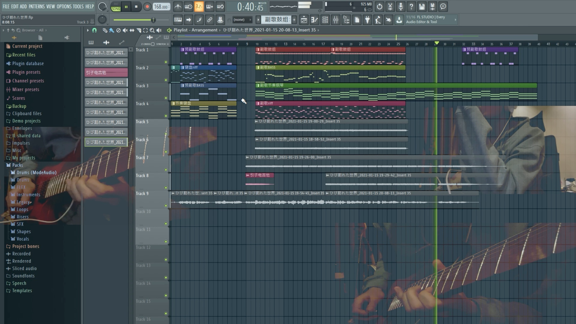
Task: Toggle Track 5 mute LED
Action: (166, 134)
